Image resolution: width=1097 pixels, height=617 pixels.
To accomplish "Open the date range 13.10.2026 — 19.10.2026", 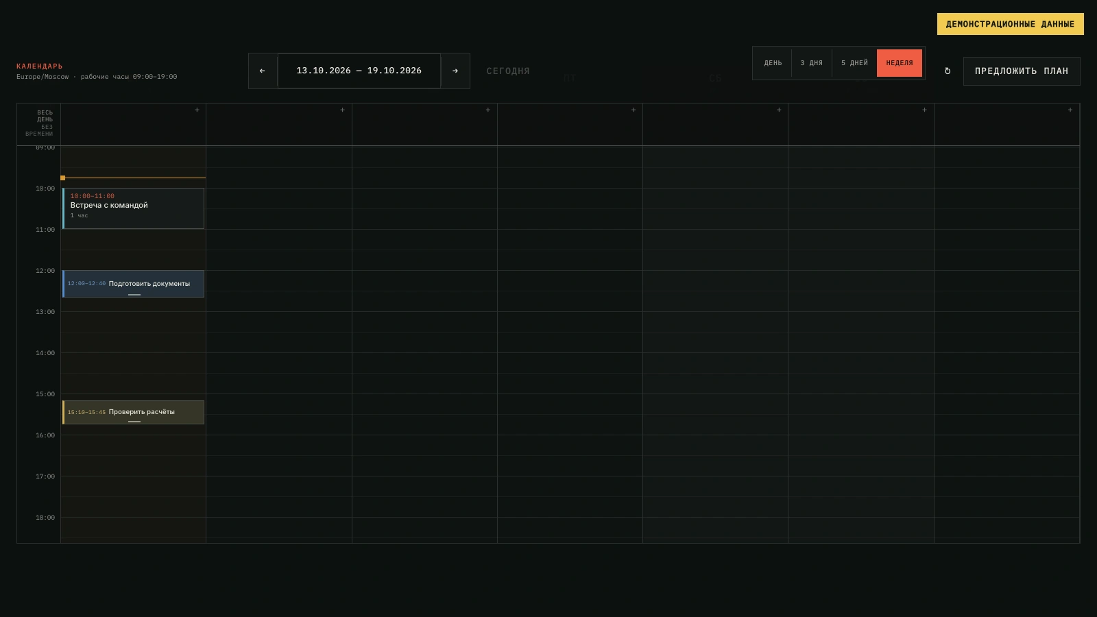I will [x=359, y=71].
